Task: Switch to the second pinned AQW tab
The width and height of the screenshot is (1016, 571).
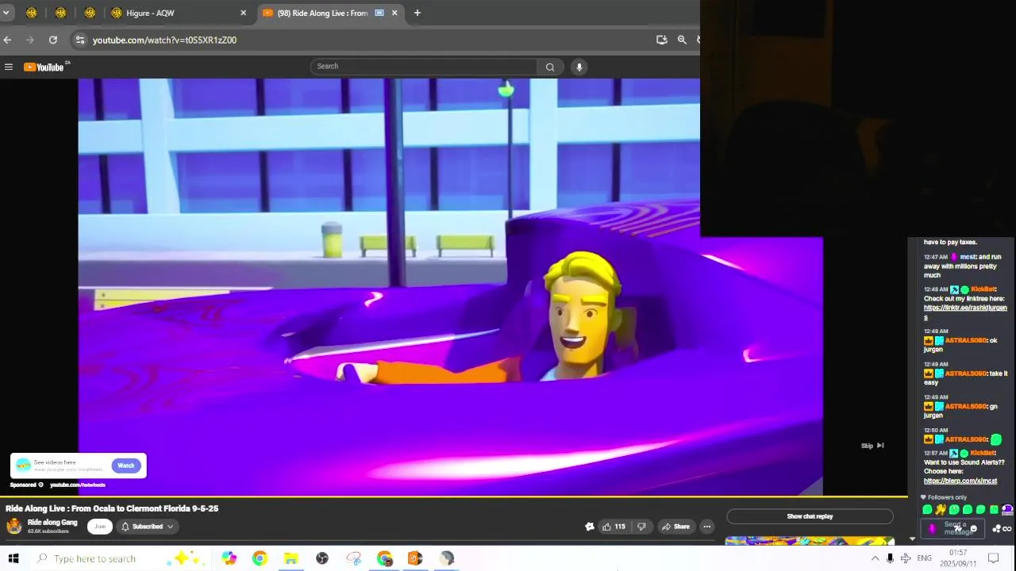Action: 60,13
